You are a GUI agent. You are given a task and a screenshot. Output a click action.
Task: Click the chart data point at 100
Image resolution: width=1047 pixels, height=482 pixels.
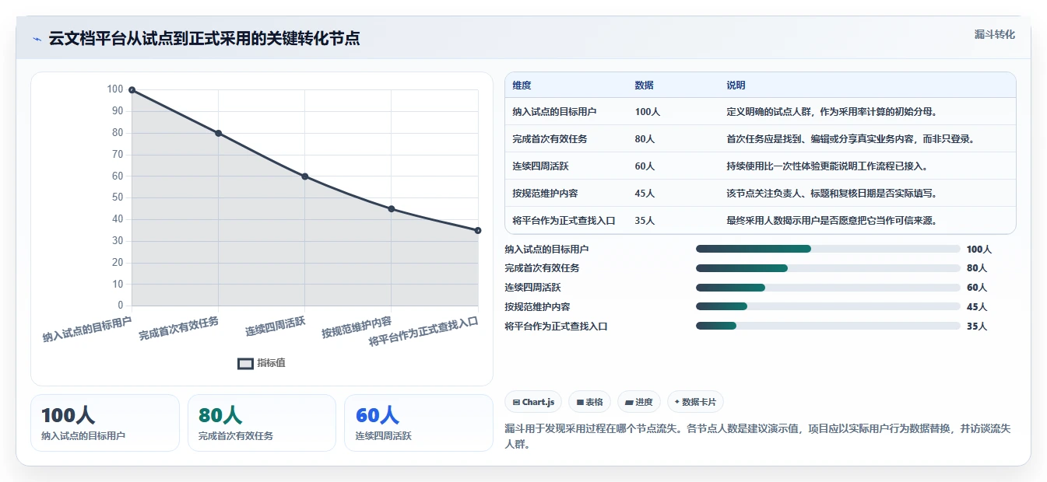tap(132, 90)
